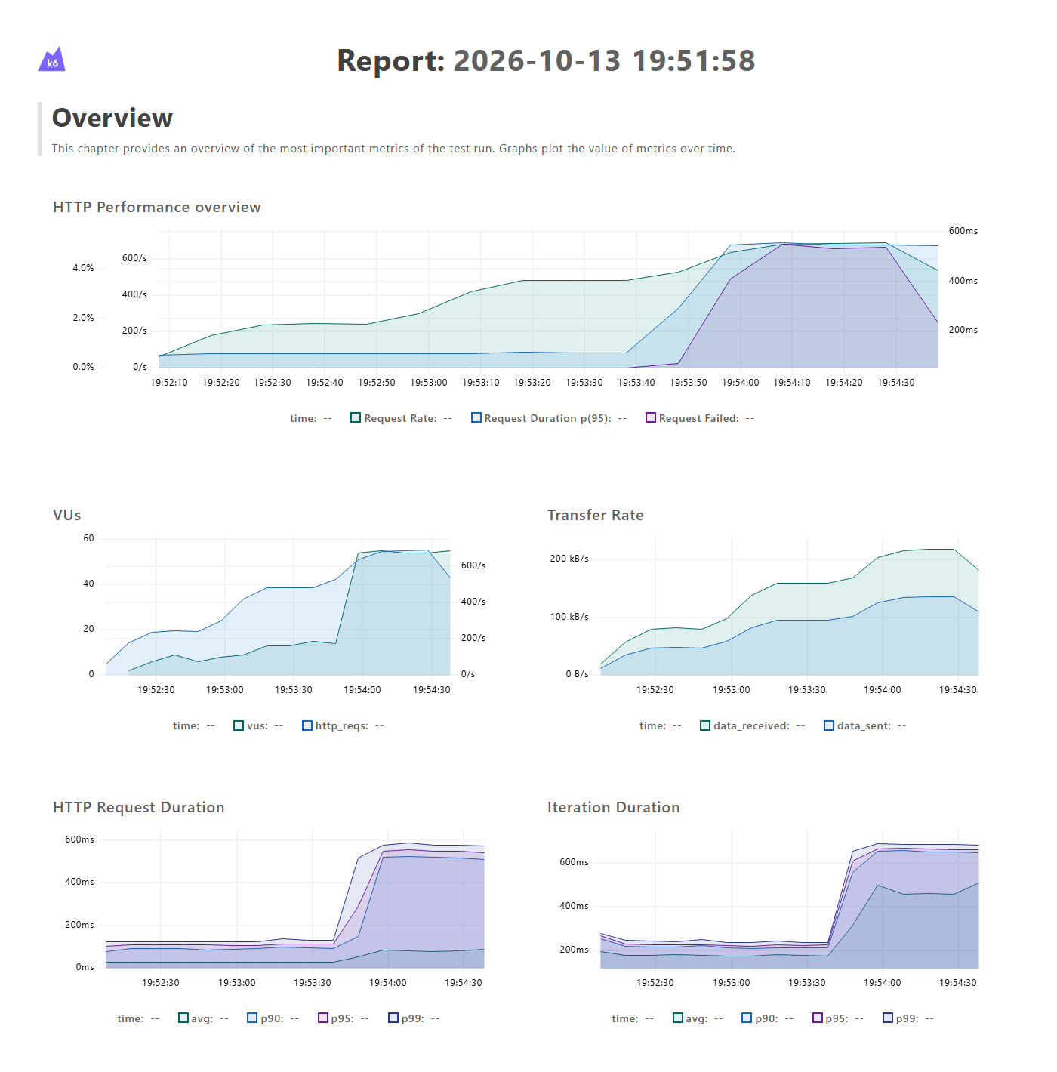
Task: Toggle http_reqs legend marker in VUs chart
Action: coord(307,725)
